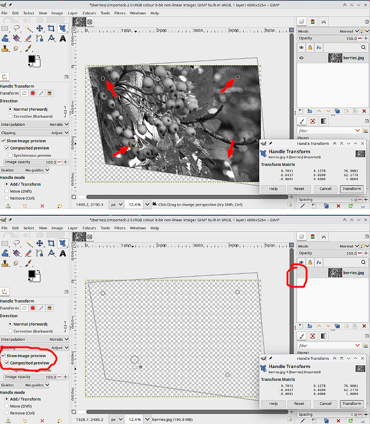Enable Synchronous preview in berries-photo window

pos(30,155)
